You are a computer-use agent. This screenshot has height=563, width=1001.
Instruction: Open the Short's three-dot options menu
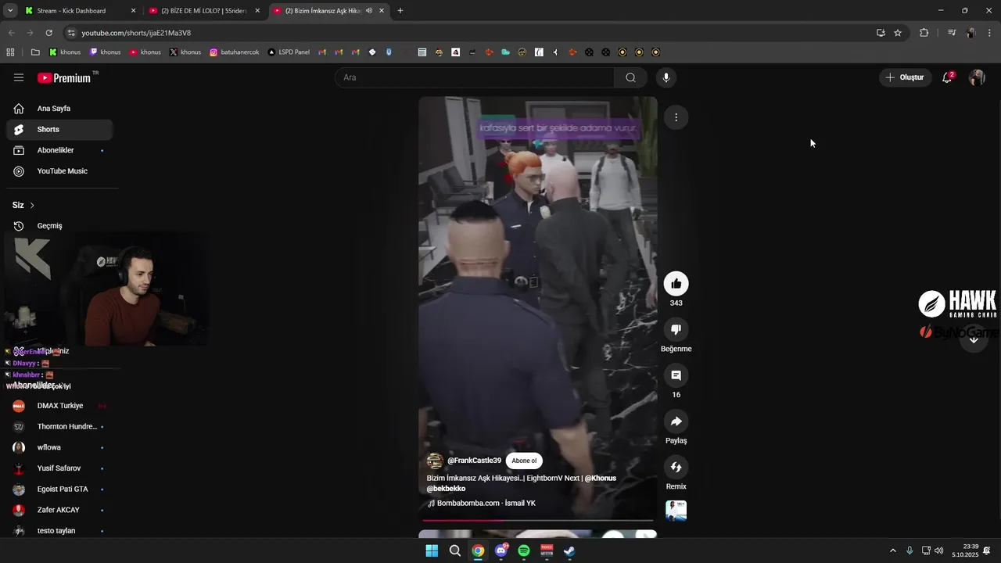pyautogui.click(x=676, y=117)
